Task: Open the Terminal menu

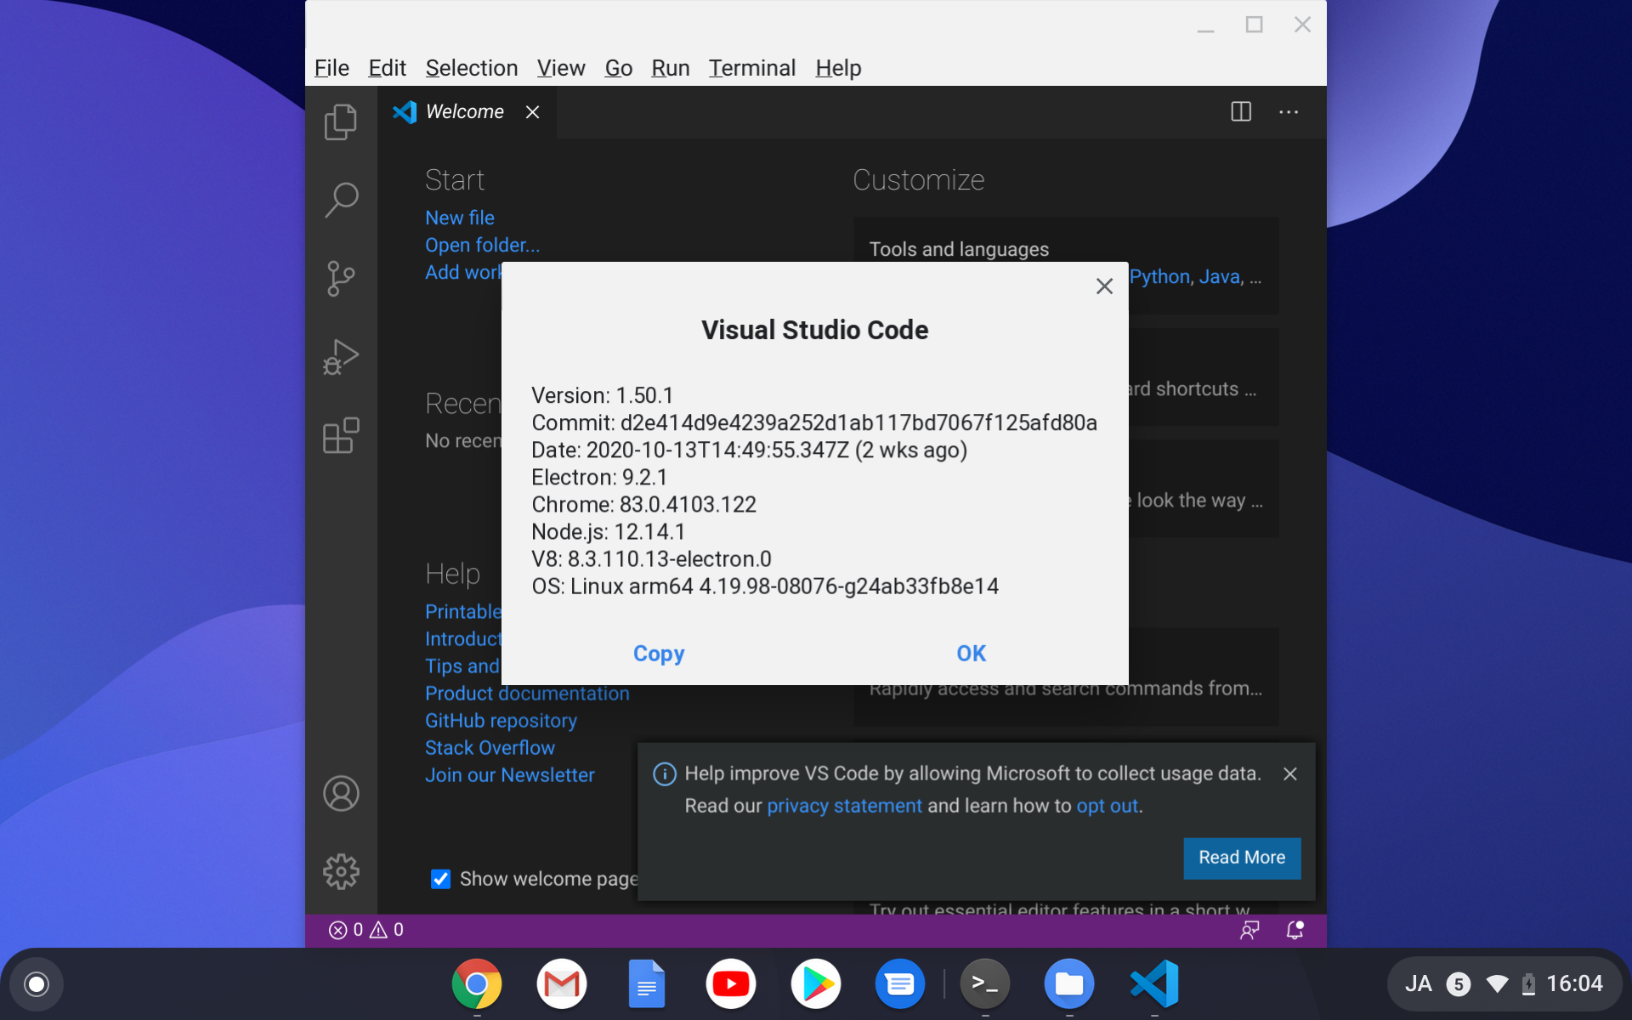Action: click(751, 68)
